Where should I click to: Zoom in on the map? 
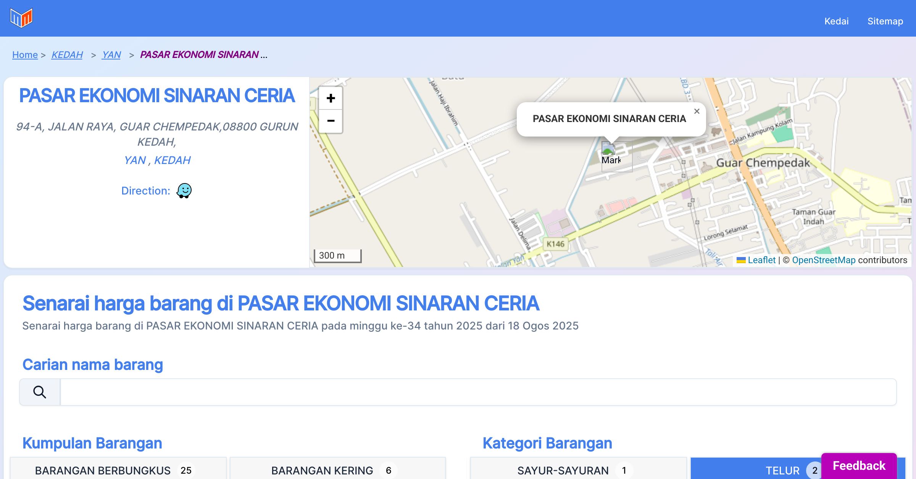[331, 98]
